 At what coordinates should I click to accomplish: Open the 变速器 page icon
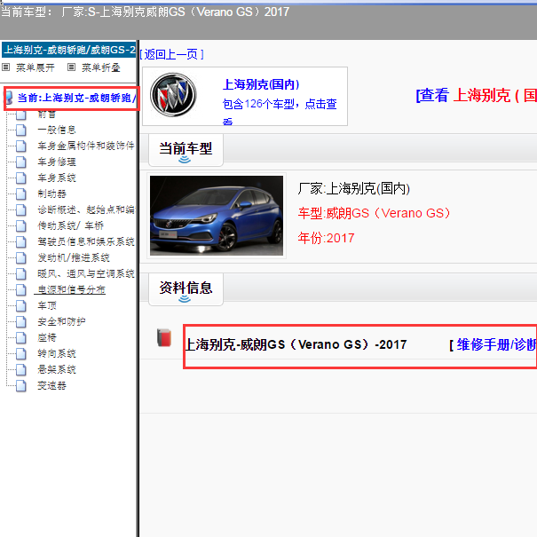coord(21,385)
